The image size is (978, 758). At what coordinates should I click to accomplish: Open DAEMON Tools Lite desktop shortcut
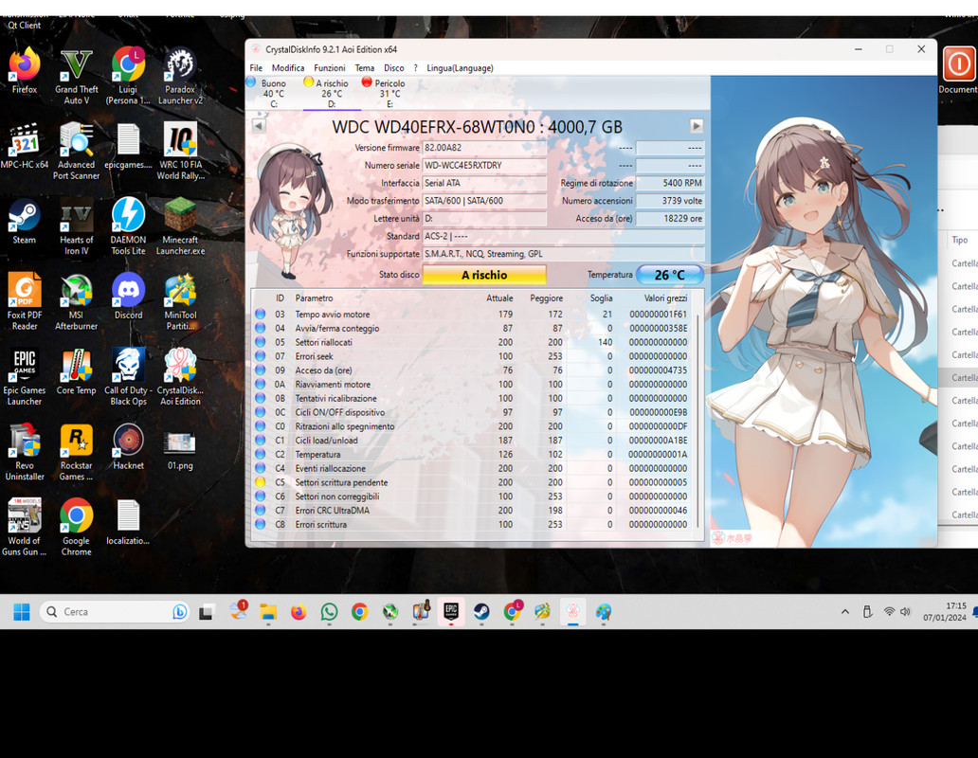(128, 226)
